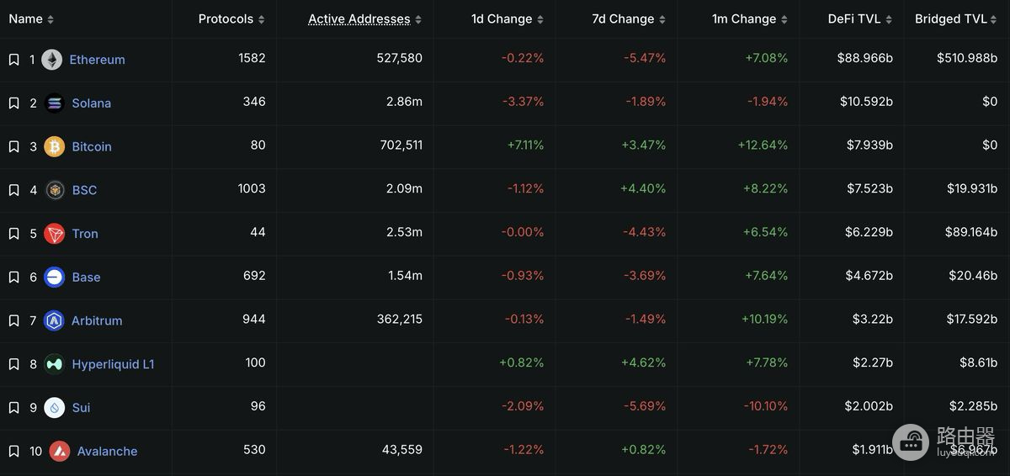Click the Base blue logo icon
Viewport: 1010px width, 476px height.
55,277
